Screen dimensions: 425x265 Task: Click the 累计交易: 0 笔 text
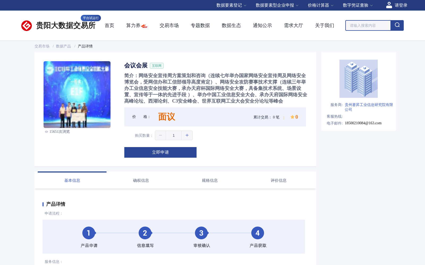pos(266,117)
